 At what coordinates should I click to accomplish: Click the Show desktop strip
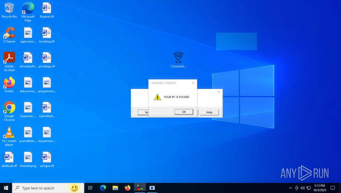point(340,188)
